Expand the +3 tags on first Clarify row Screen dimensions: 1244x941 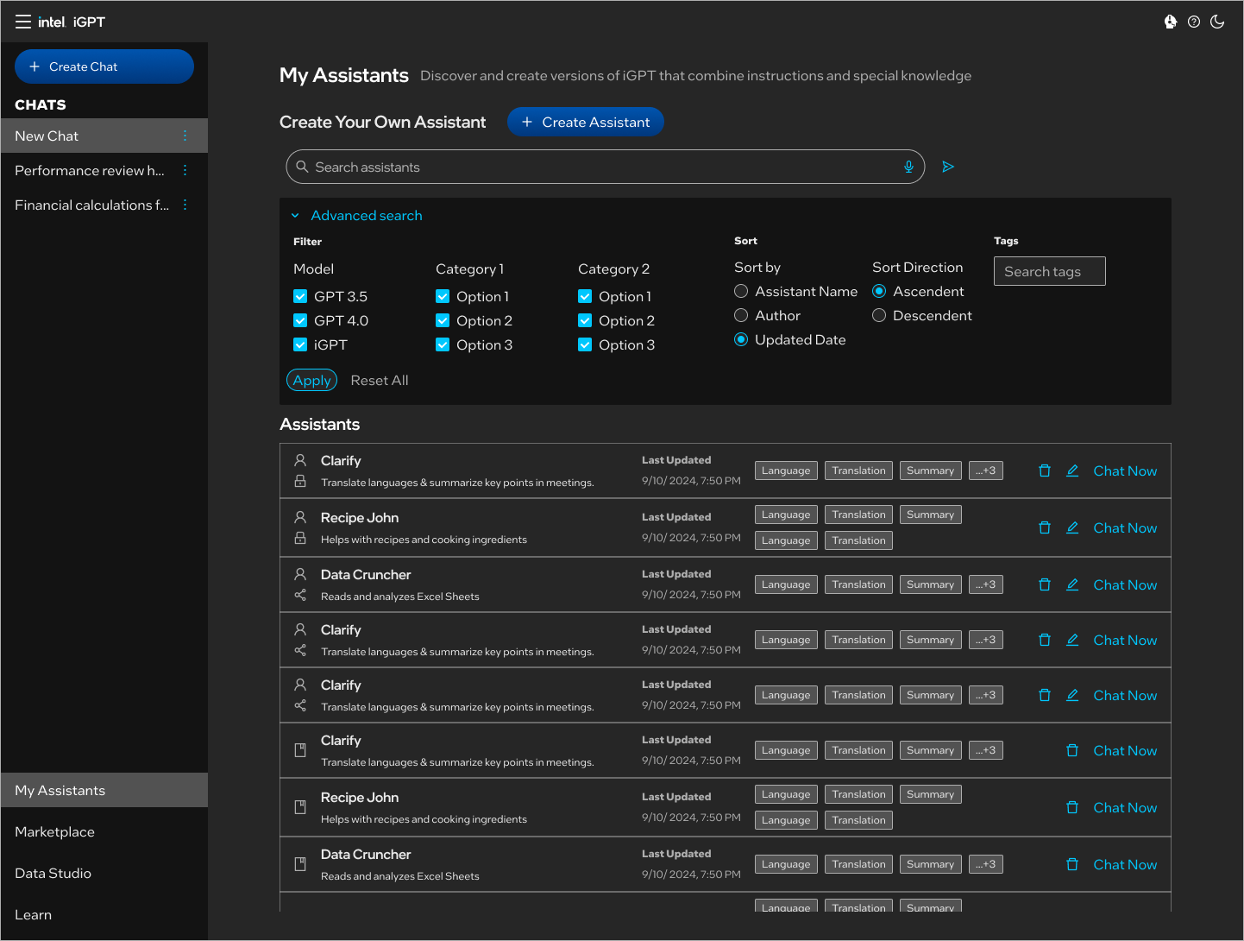(x=986, y=470)
